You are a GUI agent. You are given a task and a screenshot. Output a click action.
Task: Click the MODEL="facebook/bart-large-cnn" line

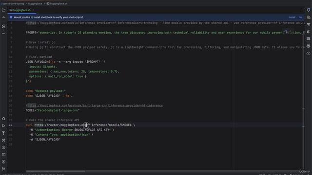(x=53, y=110)
